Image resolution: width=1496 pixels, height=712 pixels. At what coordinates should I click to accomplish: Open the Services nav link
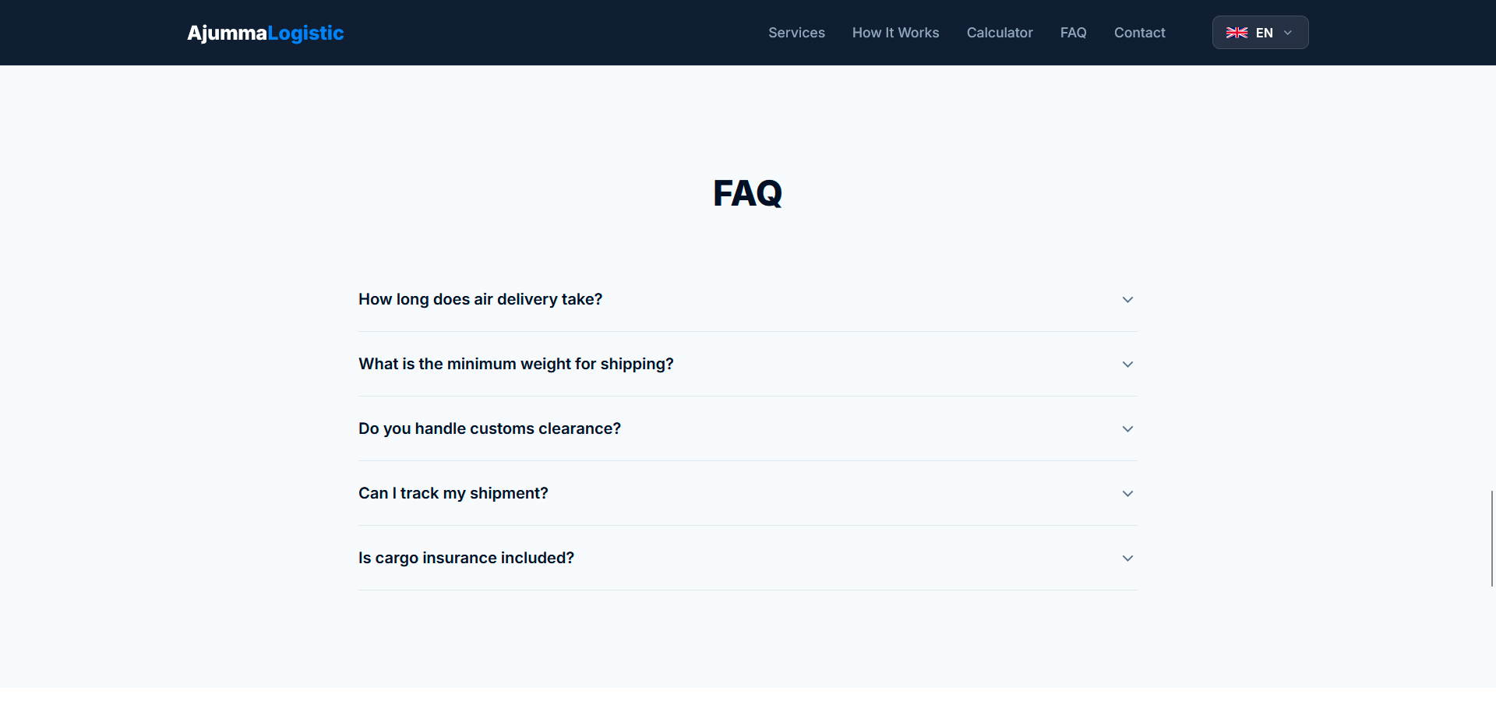click(796, 33)
